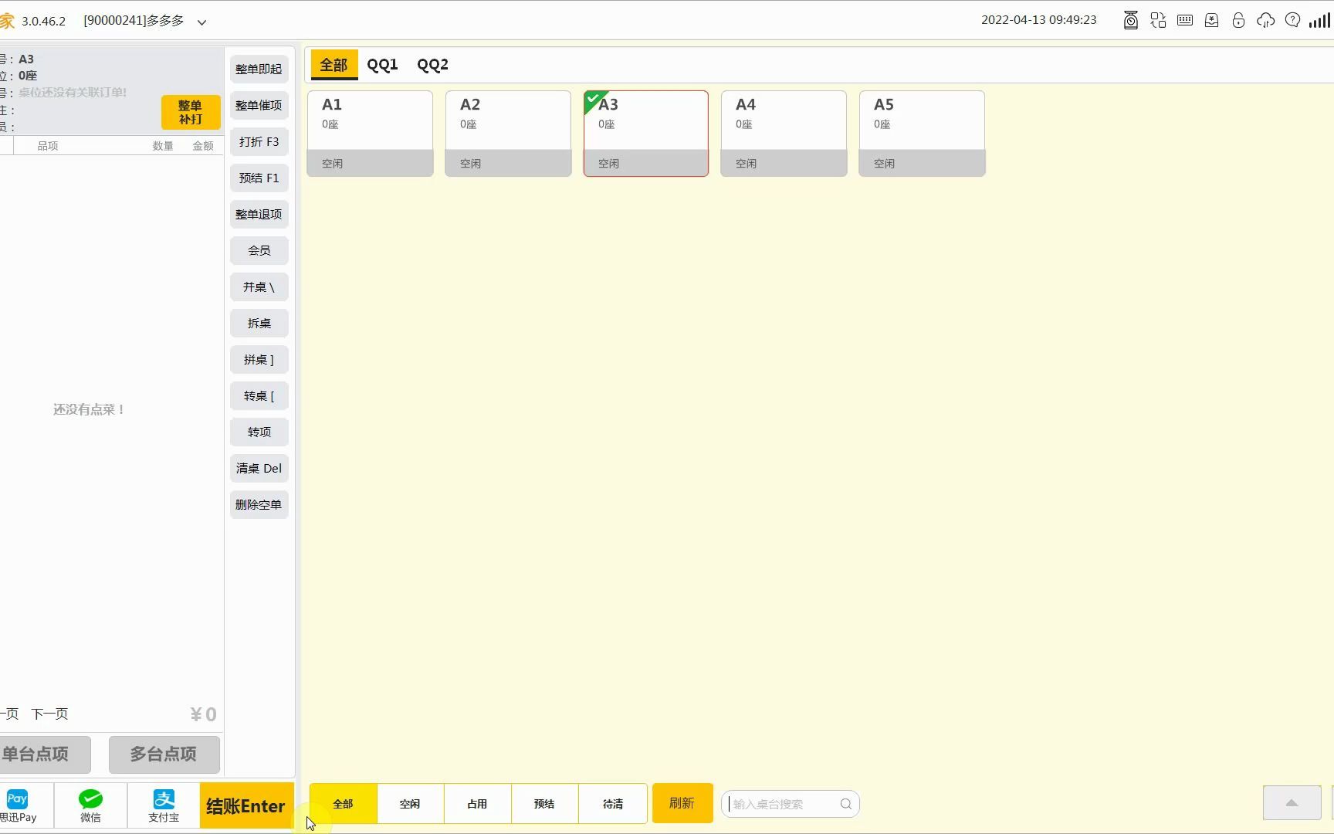Click the 删除空单 delete empty order button
Image resolution: width=1334 pixels, height=834 pixels.
[259, 504]
